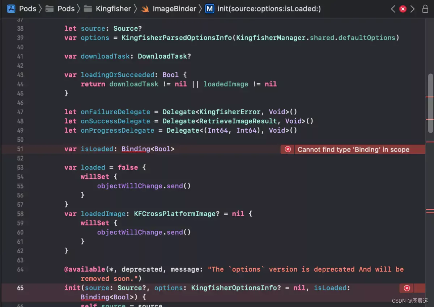Open the Kingfisher group dropdown menu

click(113, 9)
